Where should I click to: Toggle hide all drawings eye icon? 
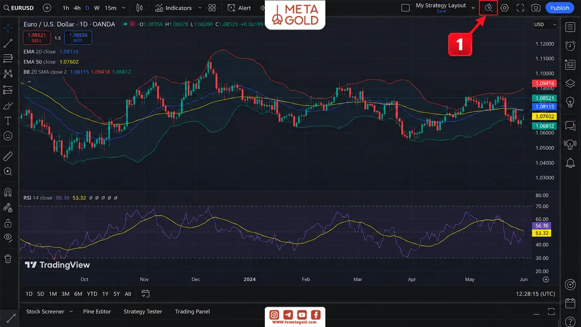[8, 237]
